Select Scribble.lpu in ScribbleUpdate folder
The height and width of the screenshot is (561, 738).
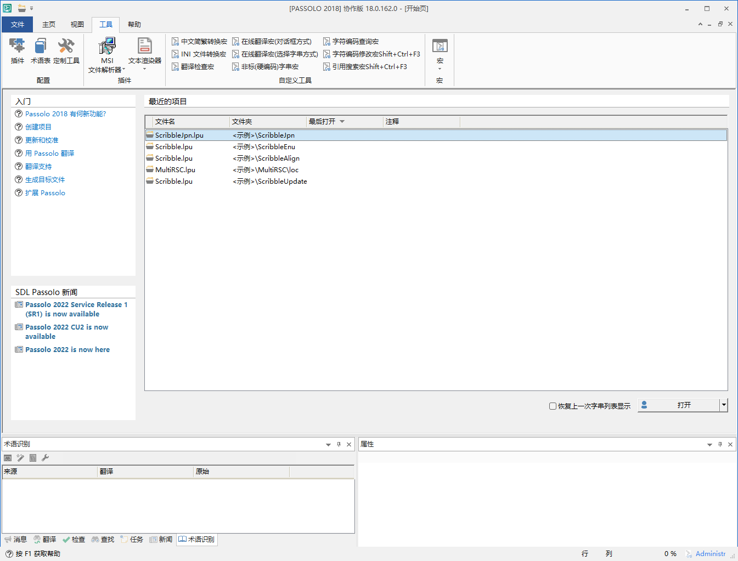pyautogui.click(x=436, y=182)
